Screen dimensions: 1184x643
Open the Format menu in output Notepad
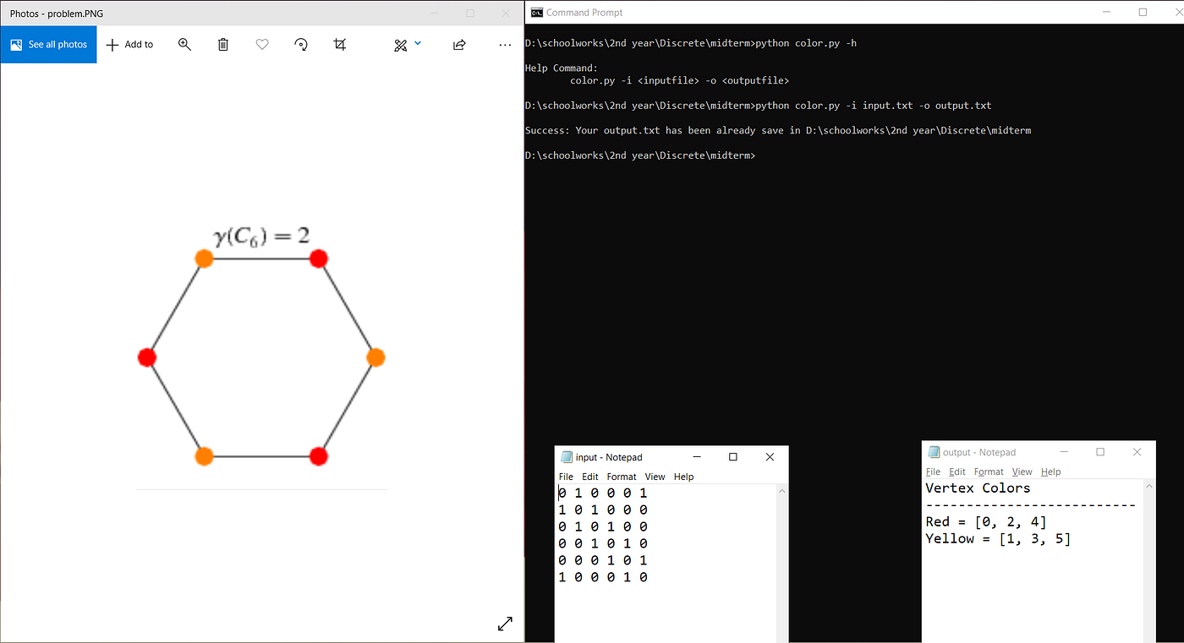[x=988, y=471]
